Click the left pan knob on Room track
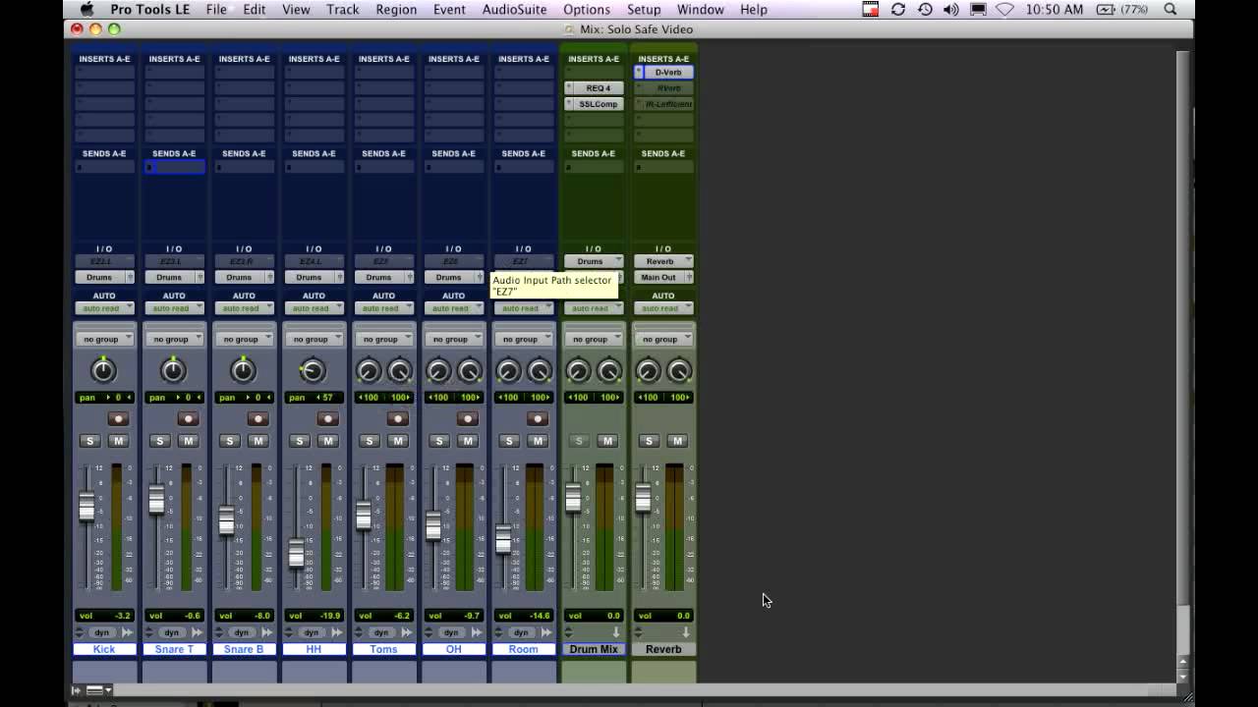1258x707 pixels. pos(508,370)
